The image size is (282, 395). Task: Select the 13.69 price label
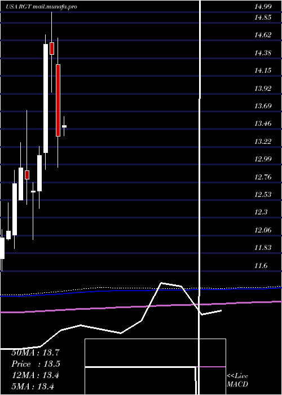coord(263,106)
